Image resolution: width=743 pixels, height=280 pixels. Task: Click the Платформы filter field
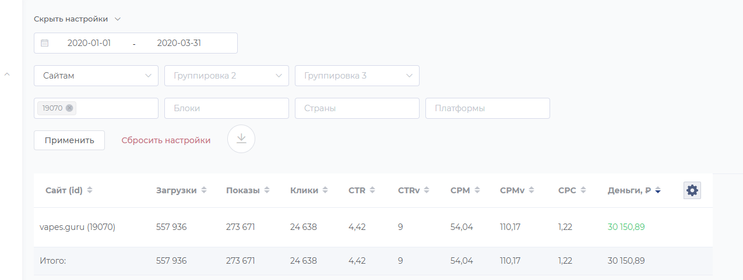(x=488, y=108)
